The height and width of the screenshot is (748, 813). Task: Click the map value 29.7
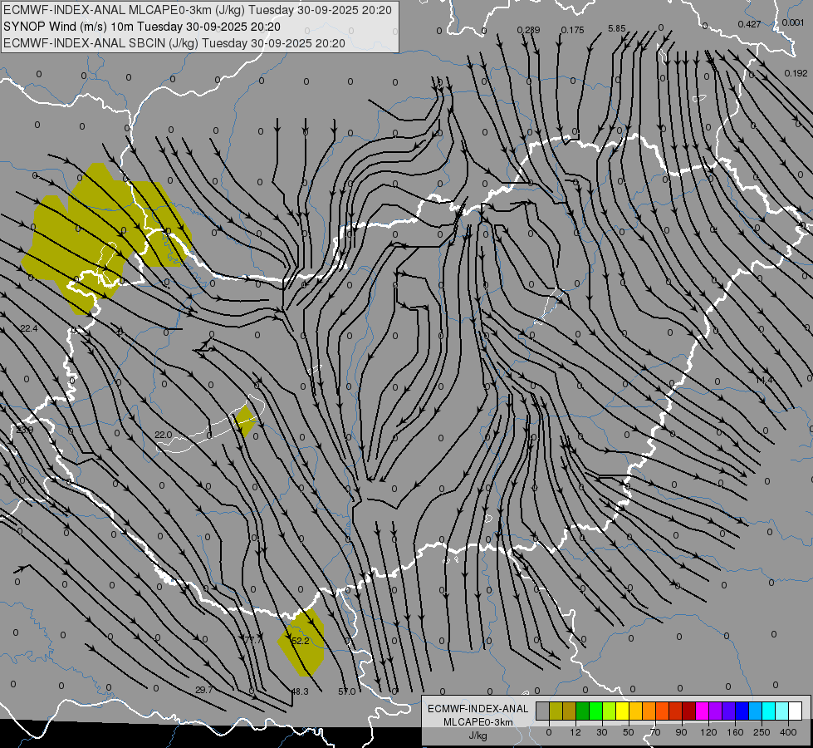point(203,690)
